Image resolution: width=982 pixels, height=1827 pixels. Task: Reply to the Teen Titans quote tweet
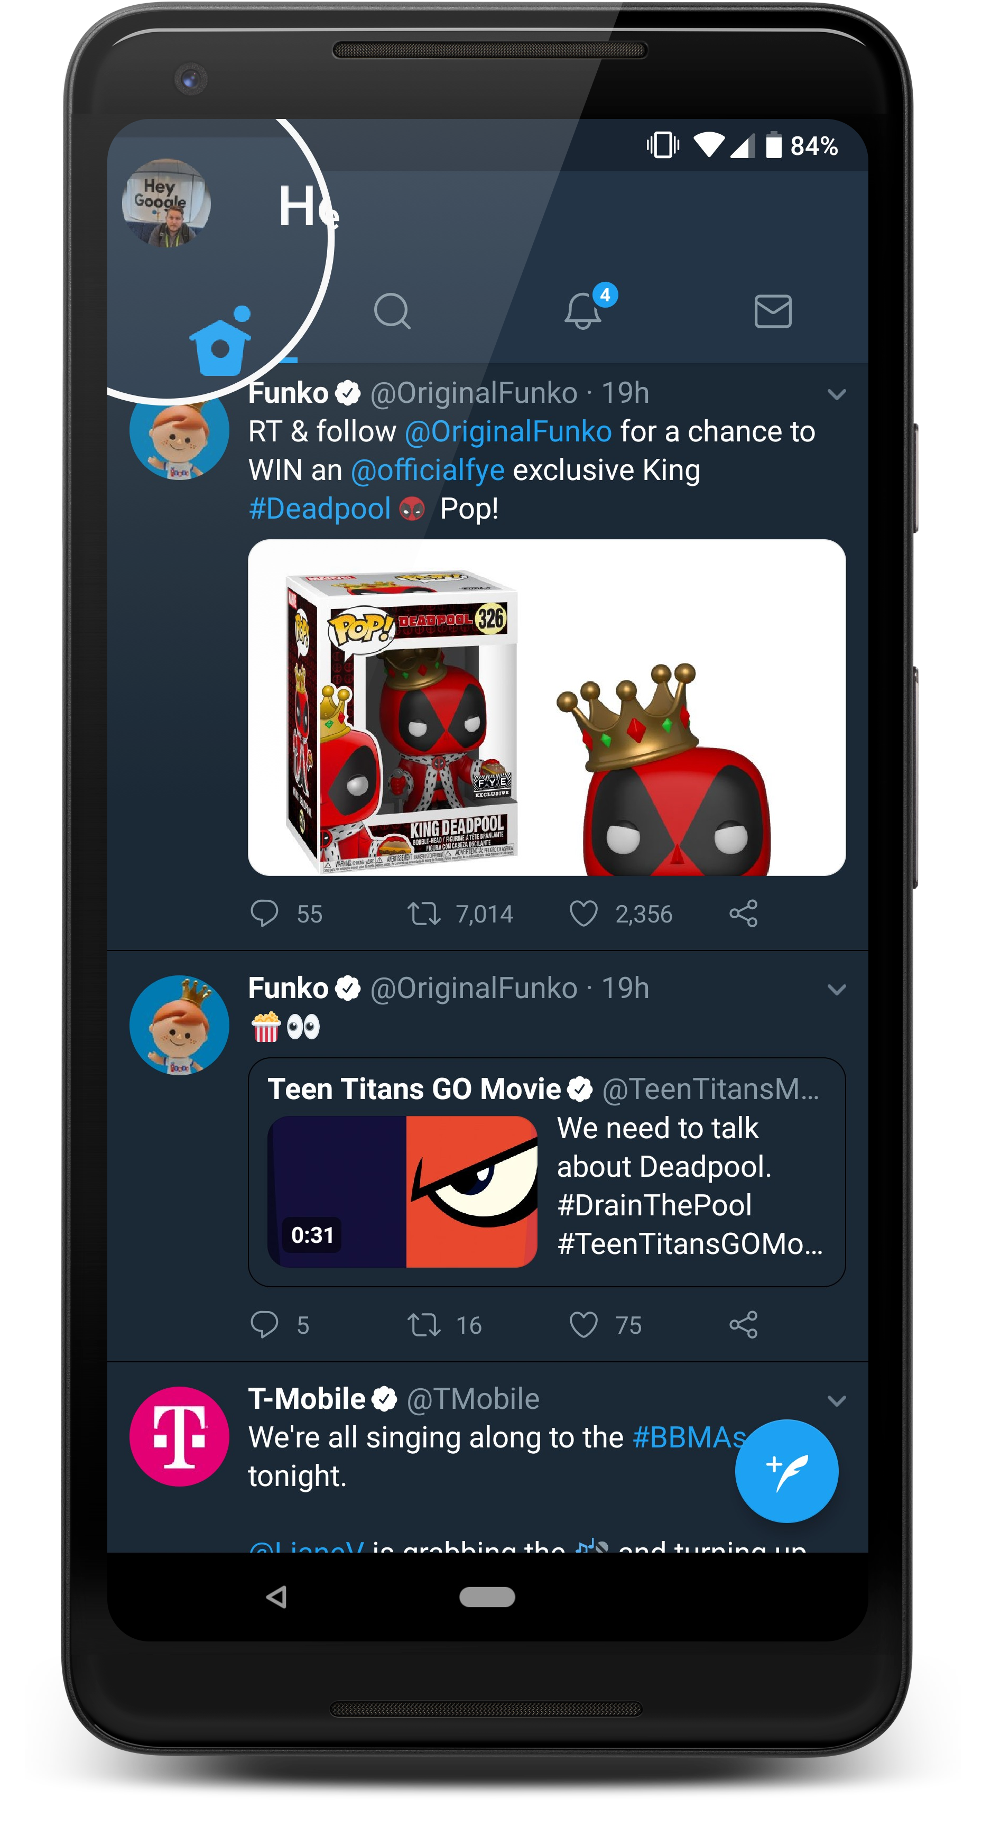point(264,1325)
